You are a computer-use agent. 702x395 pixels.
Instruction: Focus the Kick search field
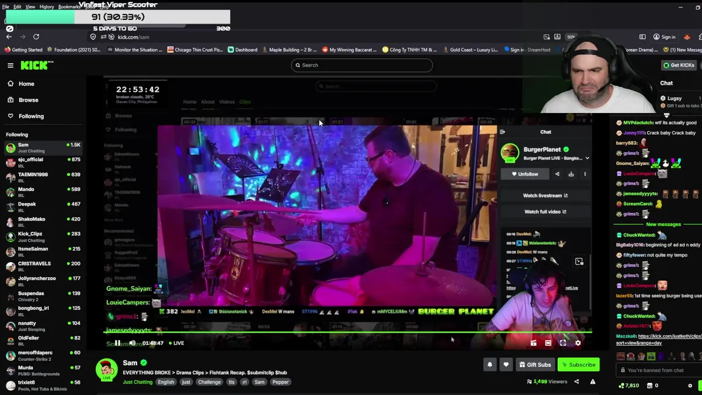click(362, 65)
